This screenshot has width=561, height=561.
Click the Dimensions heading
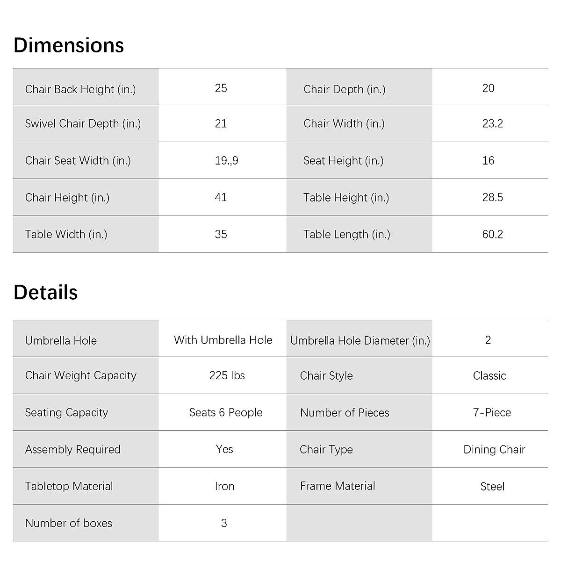[69, 45]
